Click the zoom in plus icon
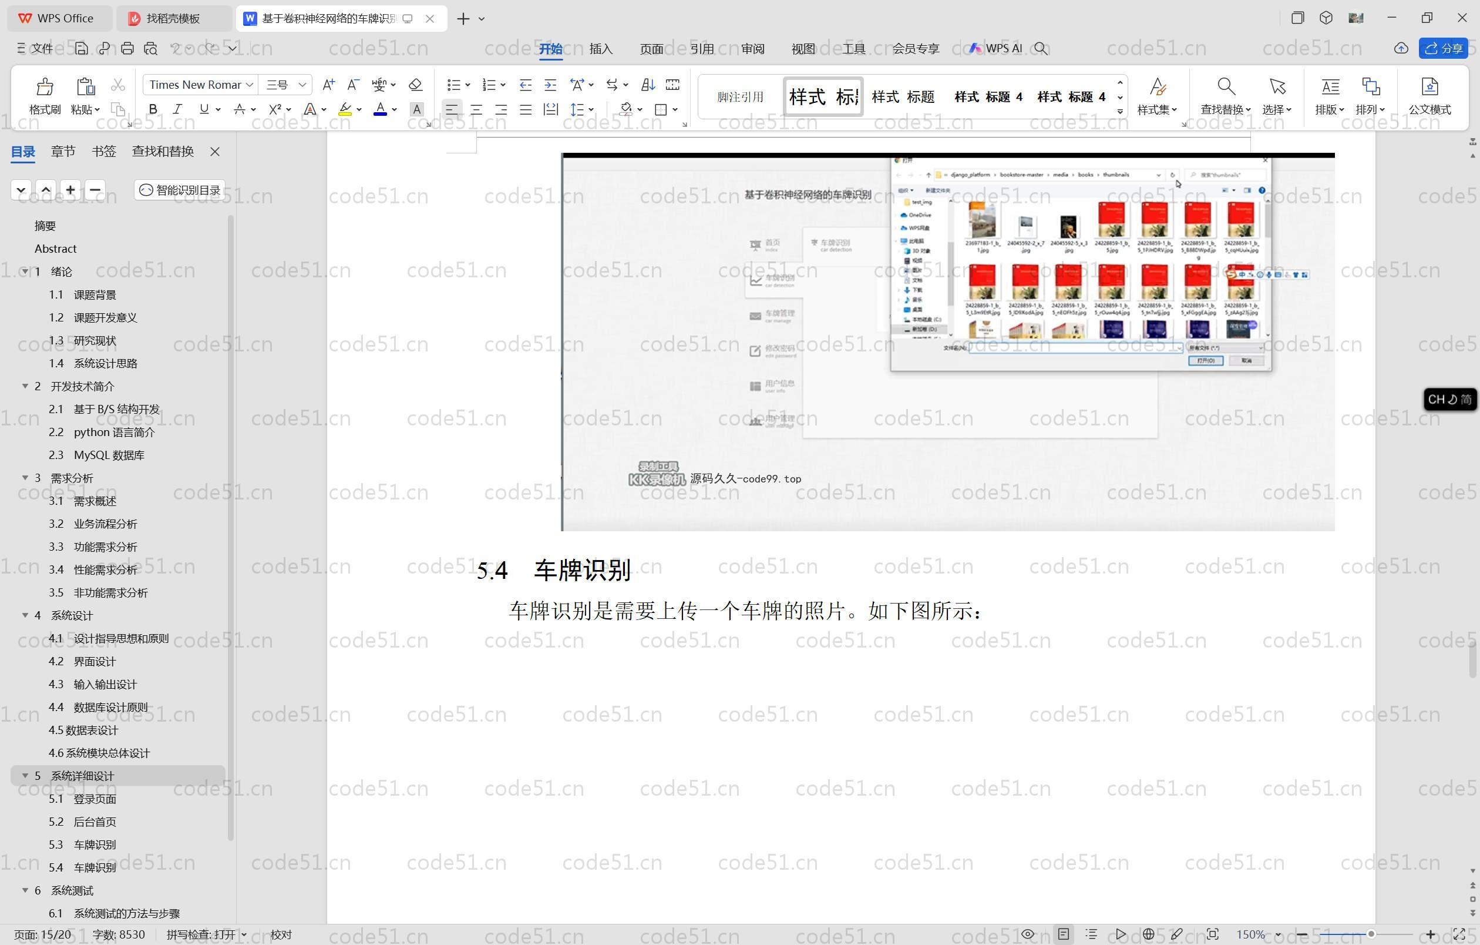1480x945 pixels. tap(1431, 934)
